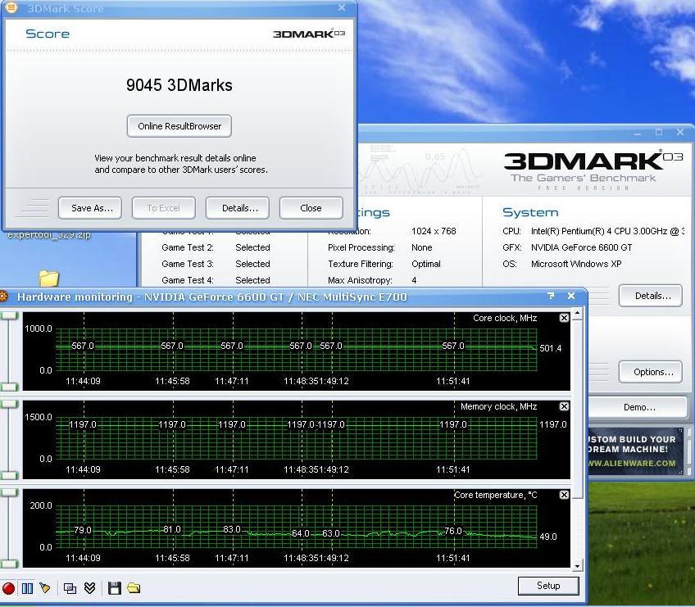
Task: Click the 501.4 current core clock value
Action: click(x=551, y=348)
